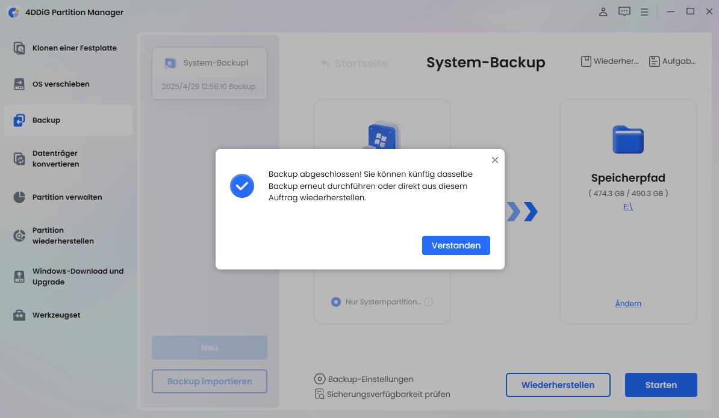719x418 pixels.
Task: Click the Backup sidebar icon
Action: coord(19,120)
